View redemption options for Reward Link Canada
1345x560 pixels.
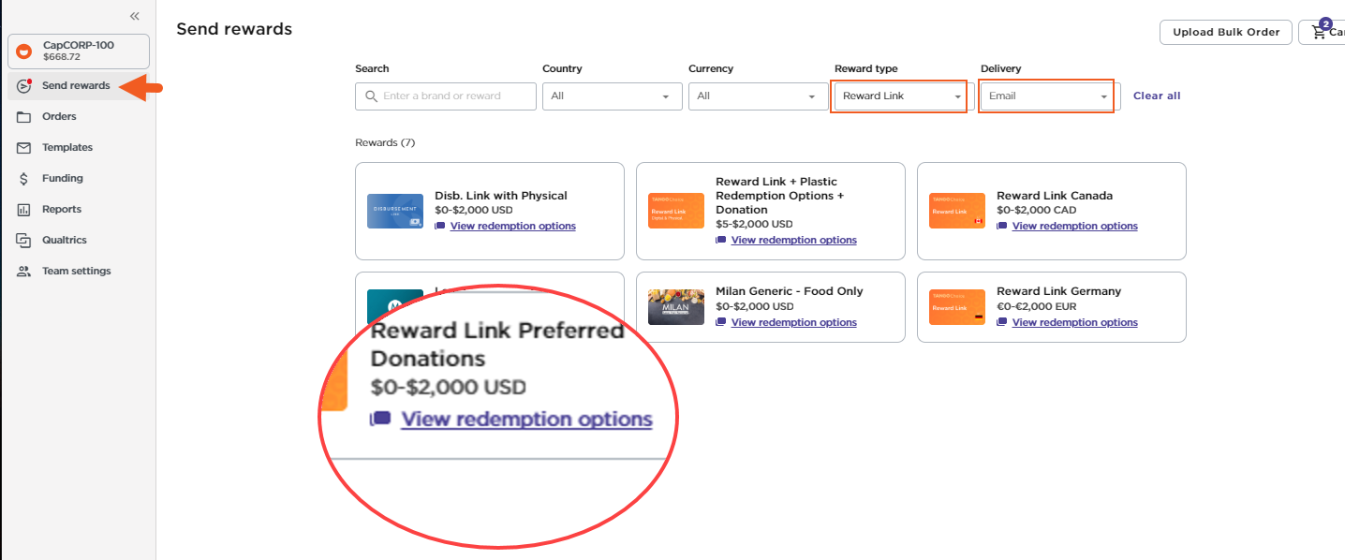[x=1074, y=227]
